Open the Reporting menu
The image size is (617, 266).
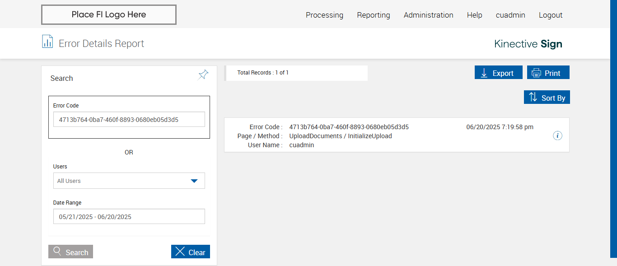point(373,15)
